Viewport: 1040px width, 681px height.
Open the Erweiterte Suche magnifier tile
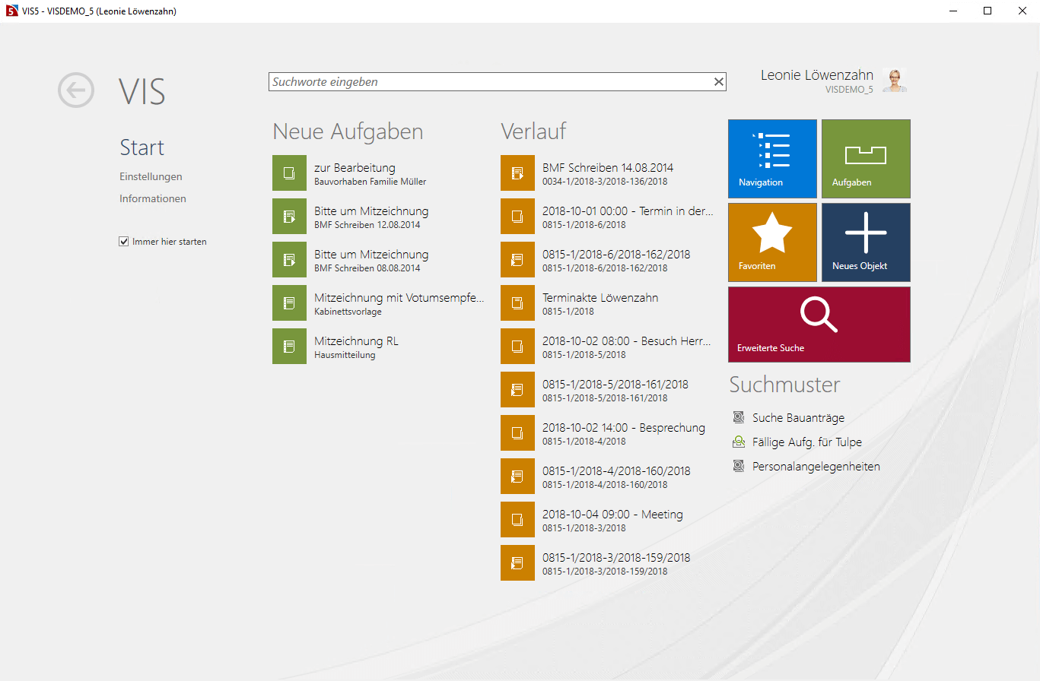point(819,325)
